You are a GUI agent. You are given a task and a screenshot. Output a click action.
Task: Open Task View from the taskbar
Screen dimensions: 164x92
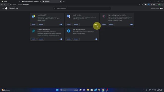click(x=80, y=90)
